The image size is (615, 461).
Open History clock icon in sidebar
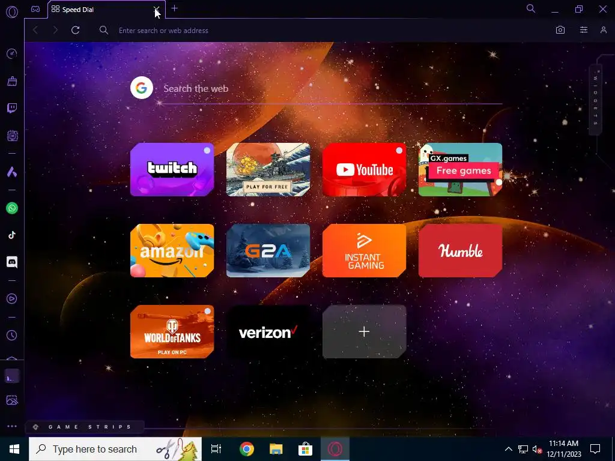[x=12, y=335]
